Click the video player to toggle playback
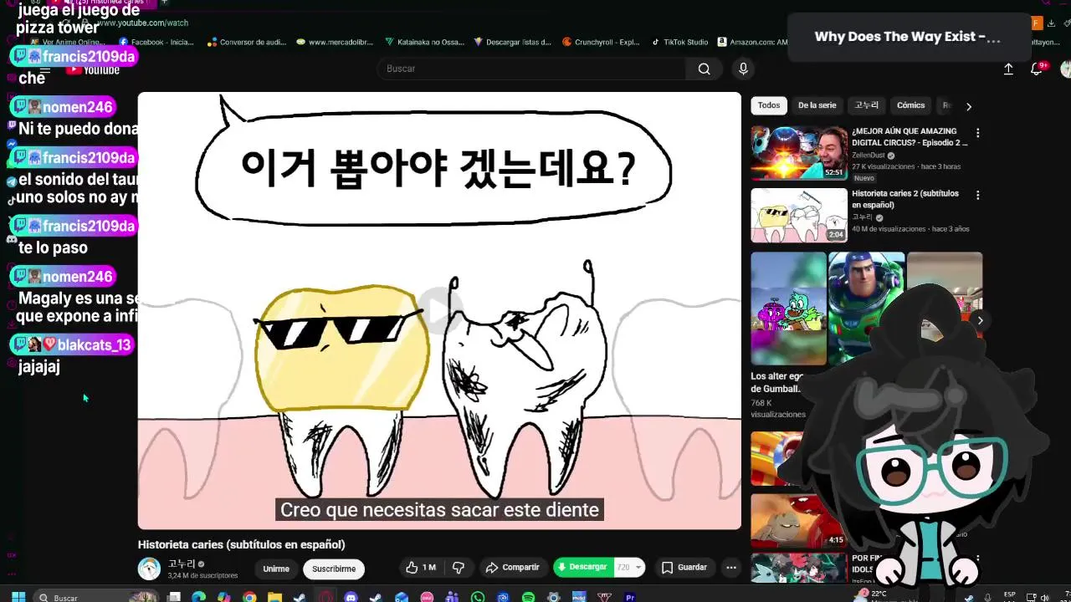This screenshot has height=602, width=1071. click(x=439, y=310)
